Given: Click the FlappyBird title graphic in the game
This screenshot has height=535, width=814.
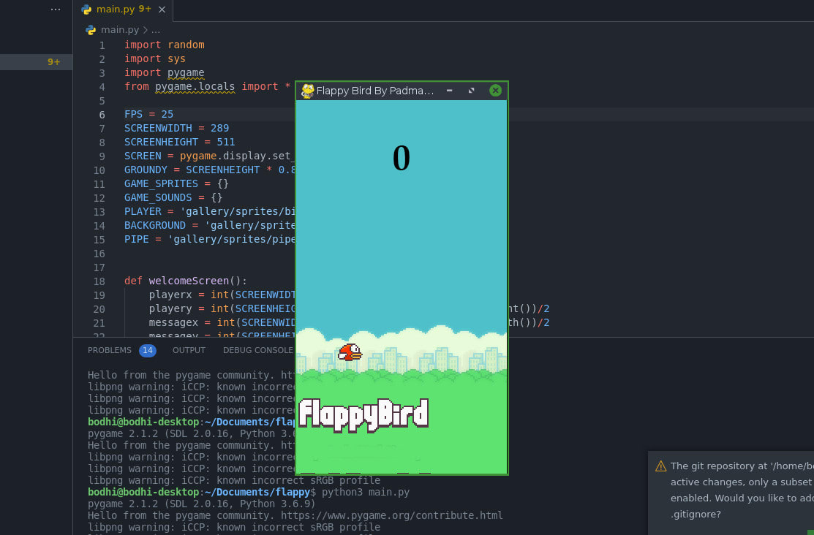Looking at the screenshot, I should pos(363,414).
